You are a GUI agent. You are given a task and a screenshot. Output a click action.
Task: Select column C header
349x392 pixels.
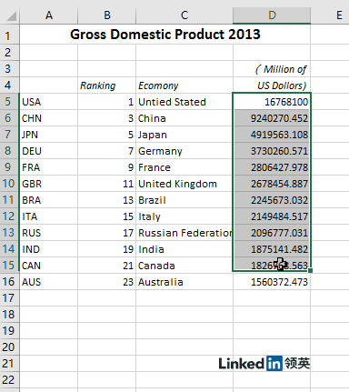coord(184,15)
